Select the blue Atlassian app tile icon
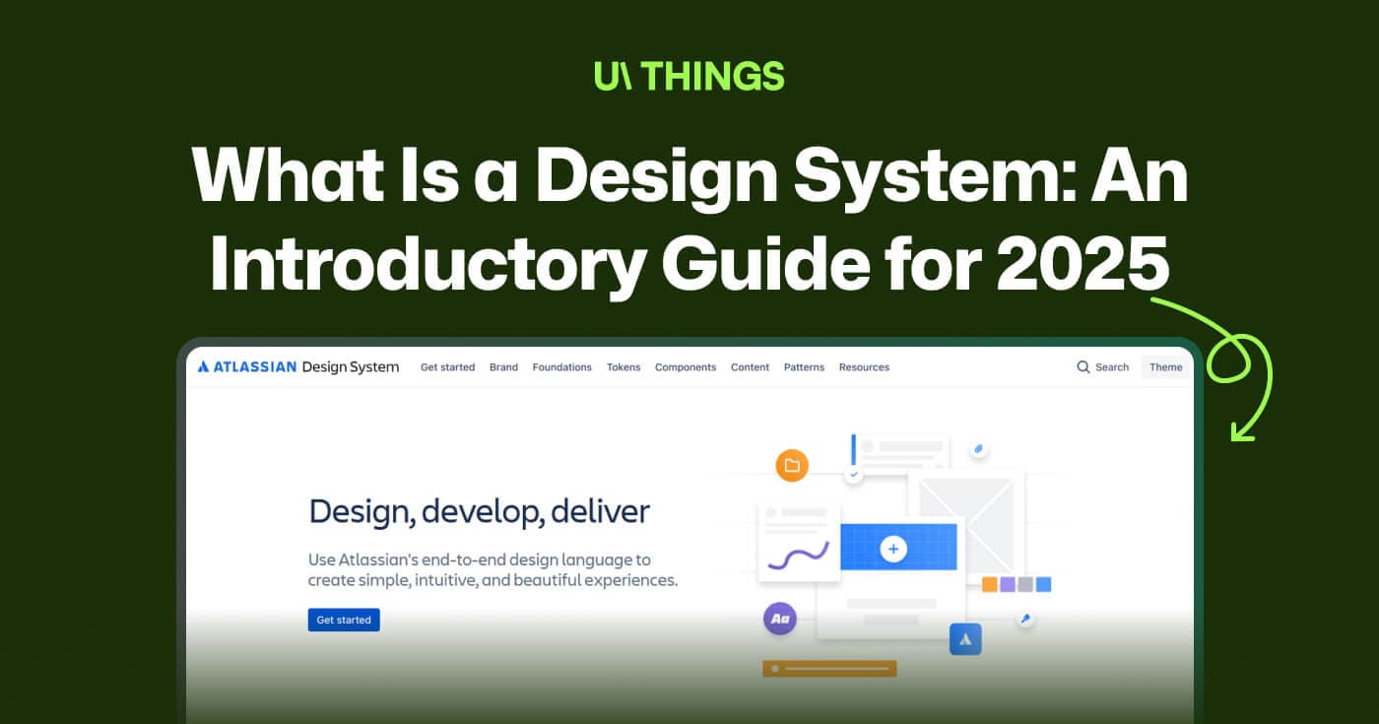This screenshot has height=724, width=1379. pyautogui.click(x=965, y=639)
